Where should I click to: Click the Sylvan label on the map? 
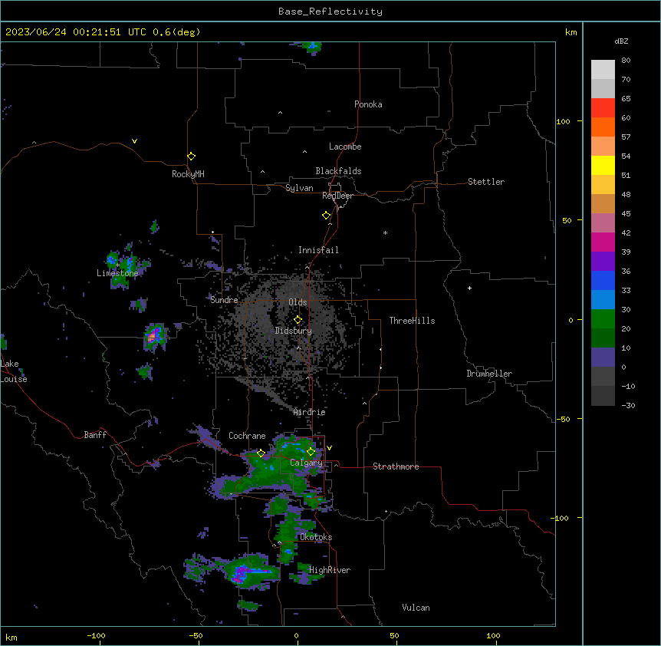pyautogui.click(x=299, y=188)
